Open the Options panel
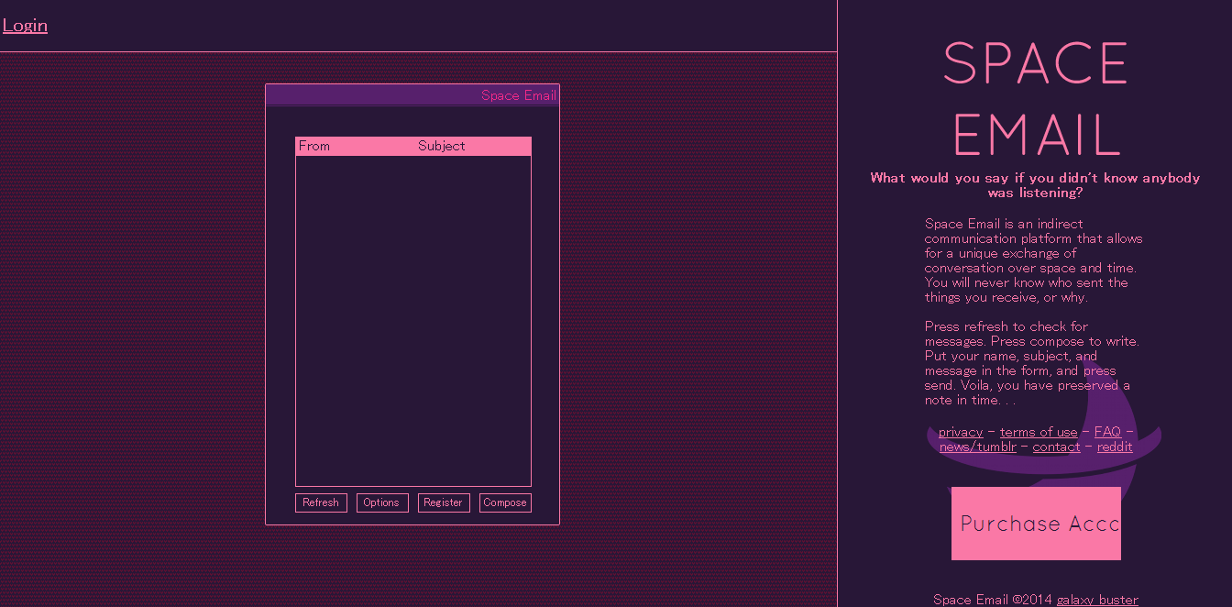The width and height of the screenshot is (1232, 607). (382, 502)
